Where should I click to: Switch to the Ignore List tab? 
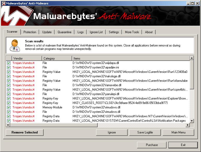(96, 32)
